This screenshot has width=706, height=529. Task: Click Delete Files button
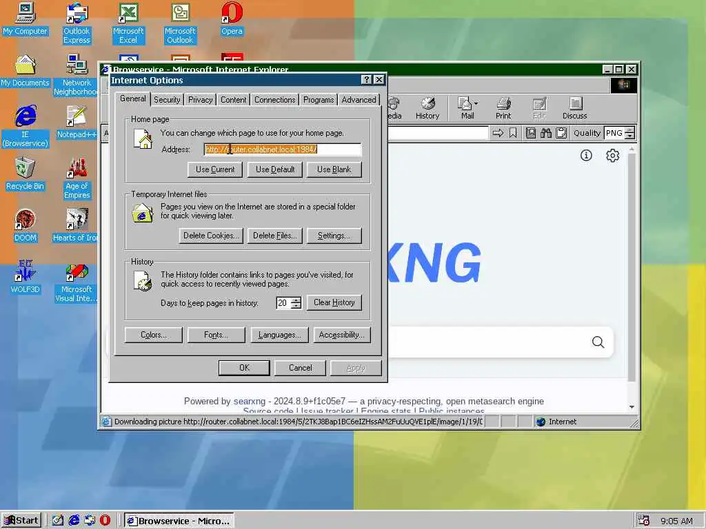tap(274, 236)
